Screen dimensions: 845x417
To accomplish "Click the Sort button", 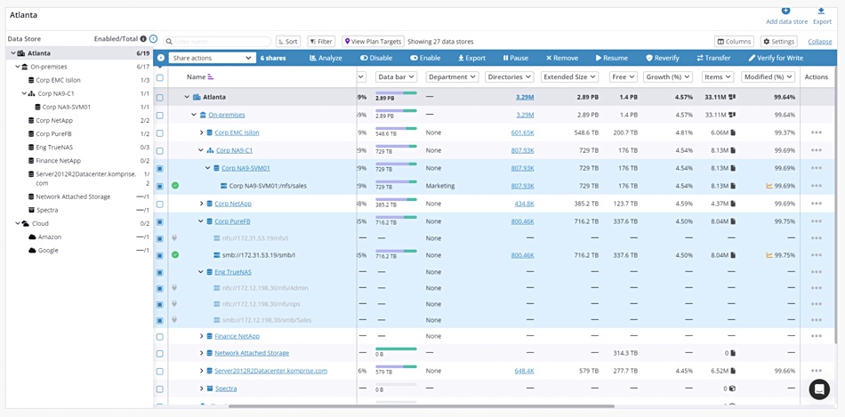I will click(288, 42).
